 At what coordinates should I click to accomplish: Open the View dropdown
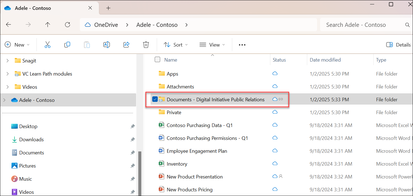(x=212, y=44)
